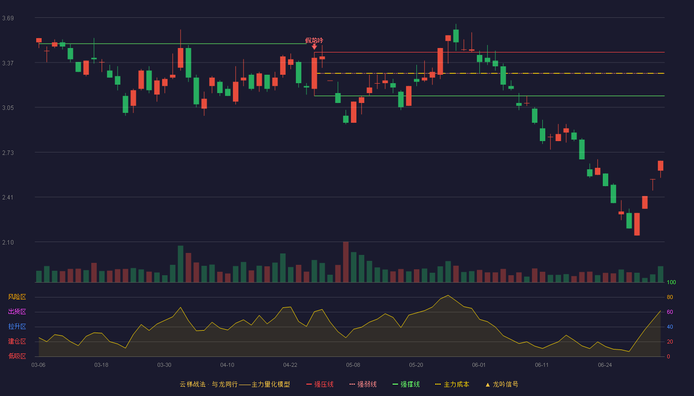Click the yellow dashed 主力成本 cost line
Screen dimensions: 694x396
[x=490, y=73]
